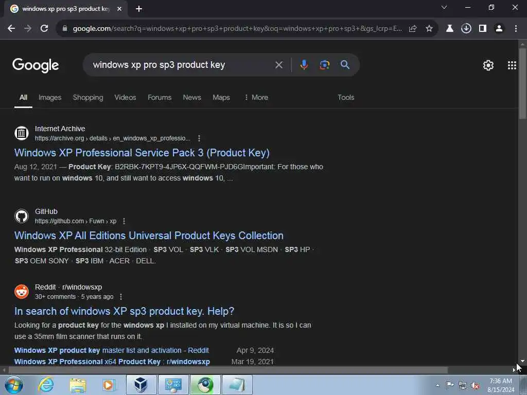The image size is (527, 395).
Task: Expand the More search filters
Action: click(256, 97)
